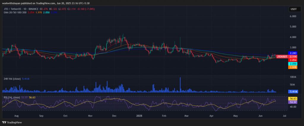Click the orange 1.978 EMA price tag
The image size is (304, 126).
(293, 68)
